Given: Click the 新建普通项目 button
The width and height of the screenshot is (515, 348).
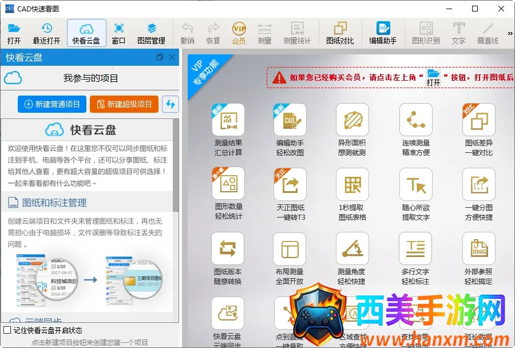Looking at the screenshot, I should coord(52,104).
